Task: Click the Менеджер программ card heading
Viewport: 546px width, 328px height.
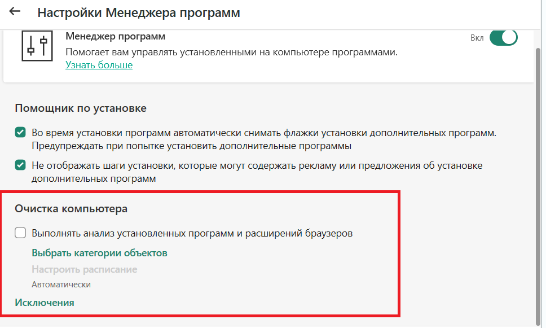Action: (115, 36)
